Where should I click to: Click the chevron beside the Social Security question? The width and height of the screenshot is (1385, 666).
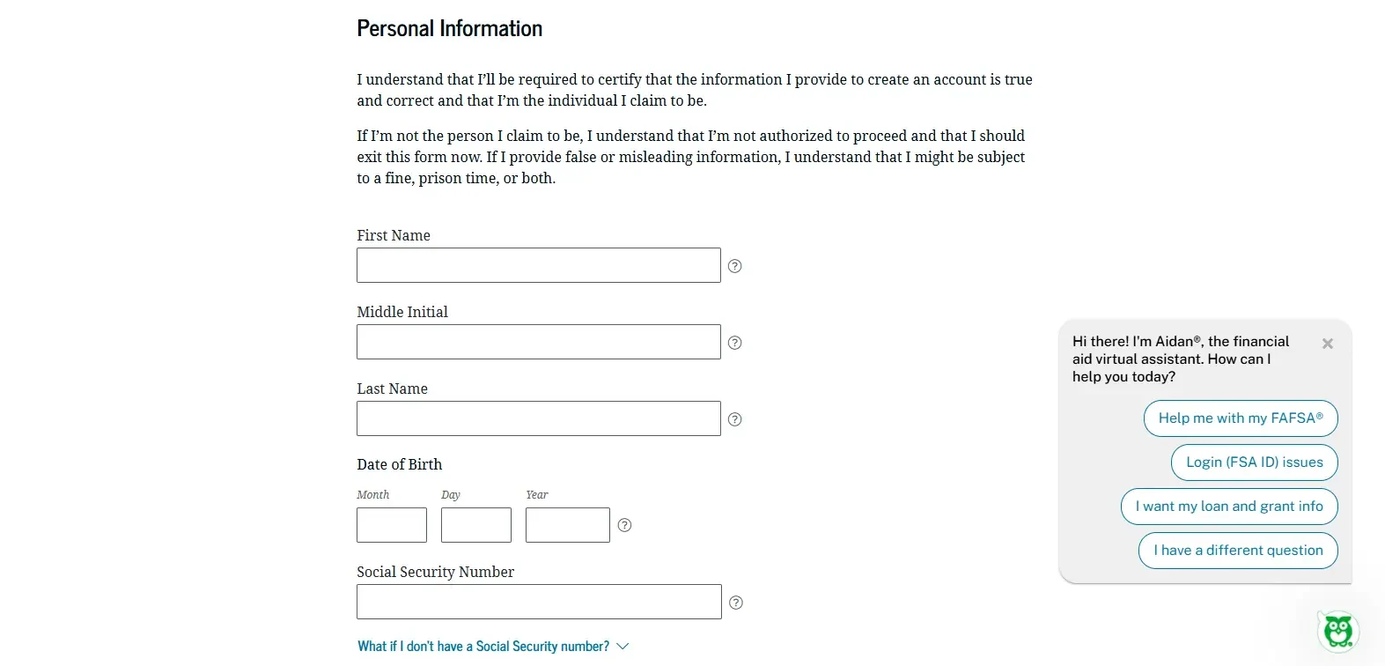pyautogui.click(x=623, y=647)
